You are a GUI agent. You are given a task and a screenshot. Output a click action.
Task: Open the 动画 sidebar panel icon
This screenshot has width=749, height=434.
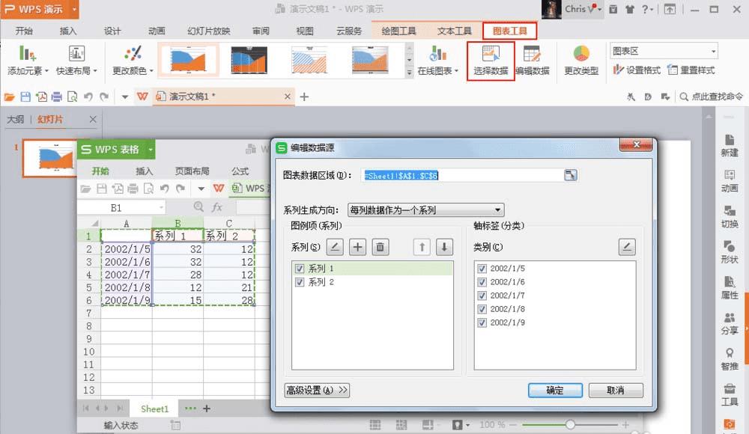pos(730,180)
